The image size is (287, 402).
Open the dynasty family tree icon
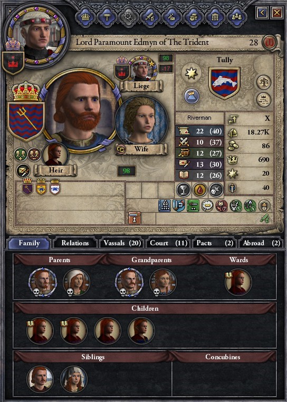click(x=264, y=82)
